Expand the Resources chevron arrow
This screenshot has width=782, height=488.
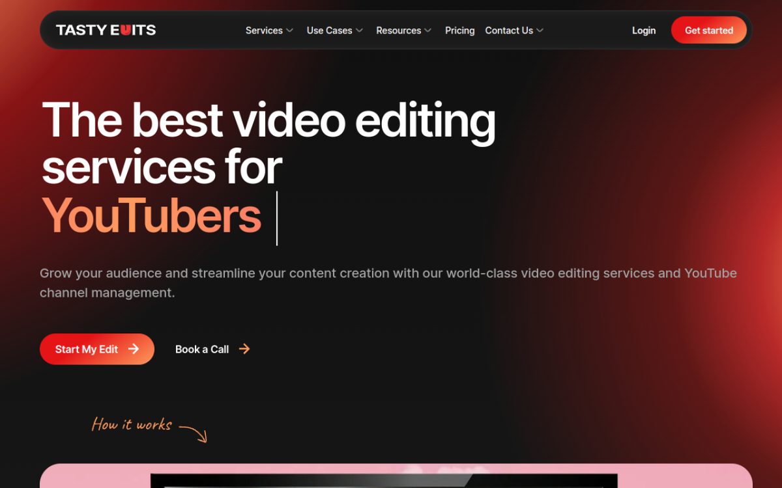[x=428, y=31]
